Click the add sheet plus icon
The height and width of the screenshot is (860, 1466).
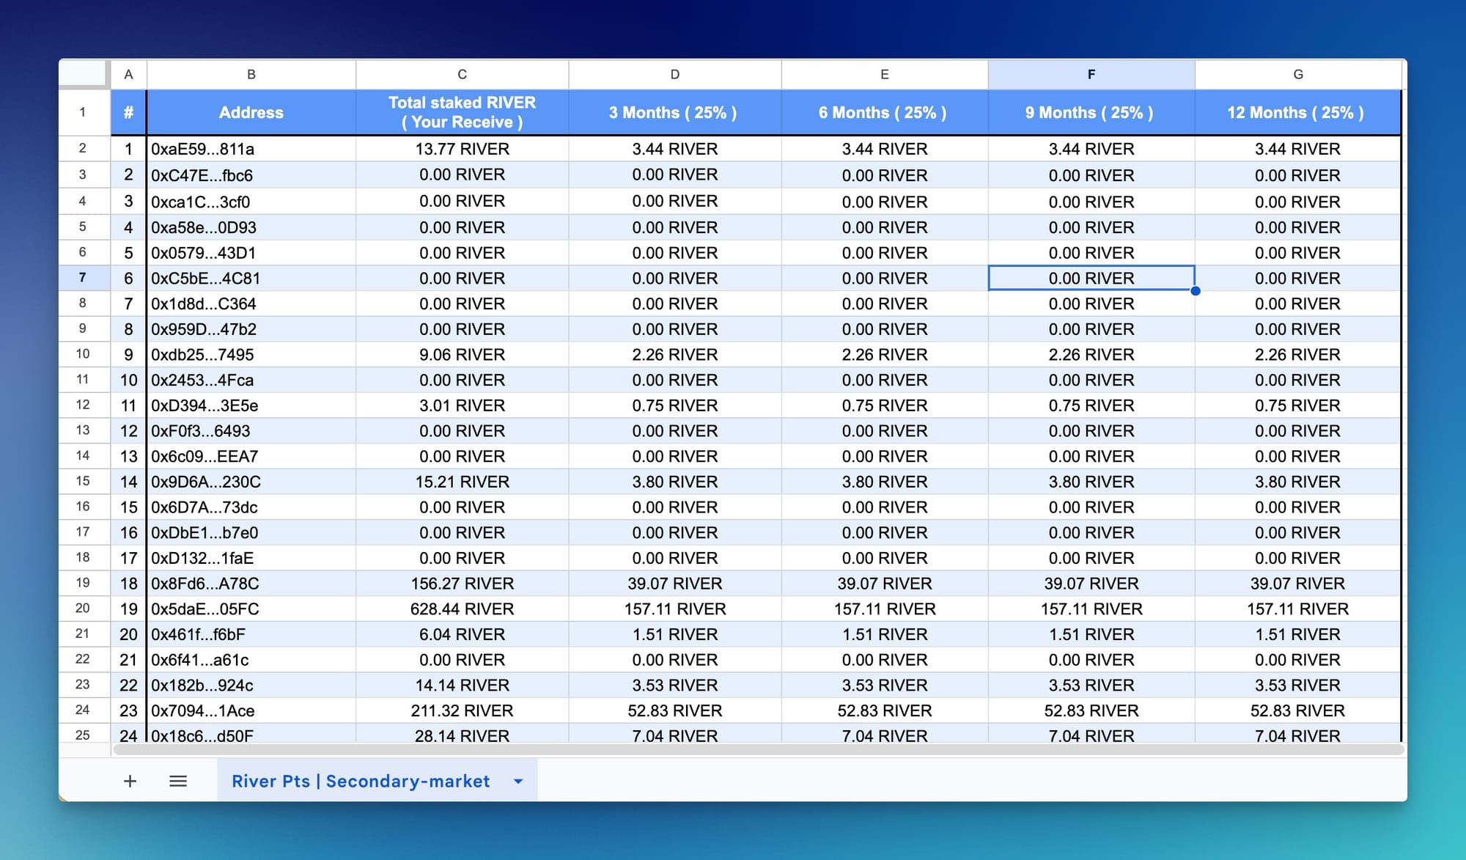tap(130, 781)
